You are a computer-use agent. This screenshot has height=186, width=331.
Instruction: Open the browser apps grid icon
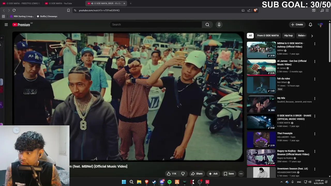click(x=3, y=16)
